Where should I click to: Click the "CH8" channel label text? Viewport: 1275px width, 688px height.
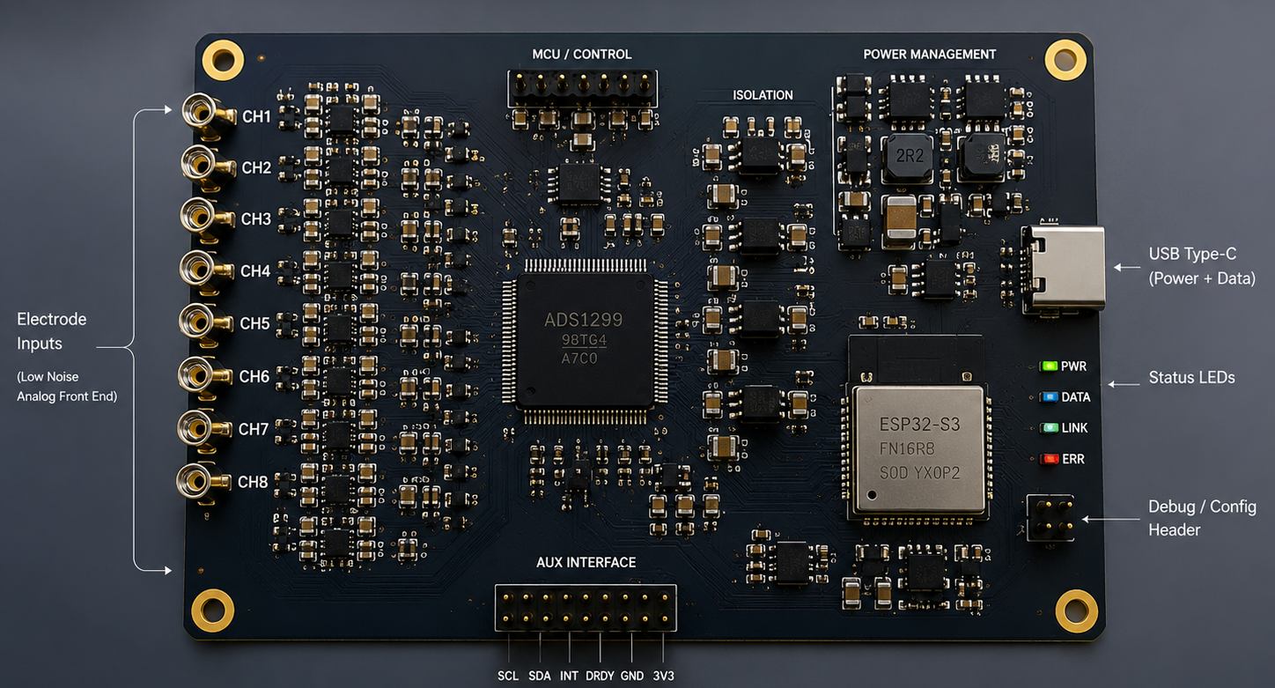[x=253, y=482]
